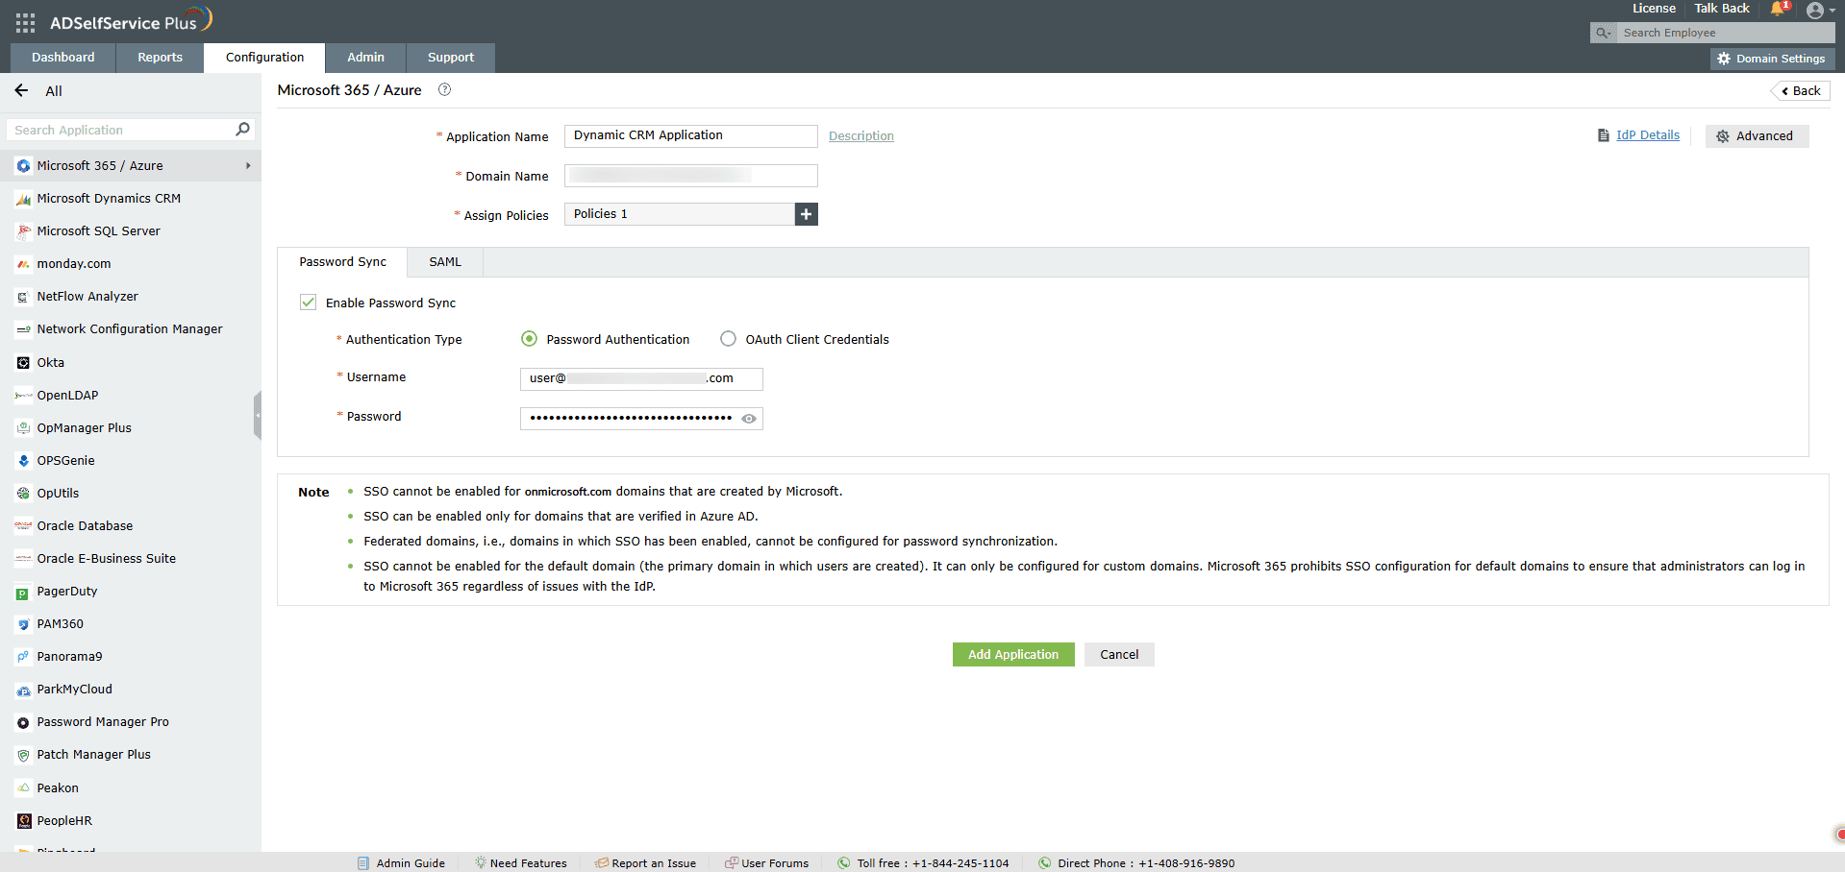Expand Microsoft 365 / Azure sidebar entry
Screen dimensions: 1845x872
(248, 165)
